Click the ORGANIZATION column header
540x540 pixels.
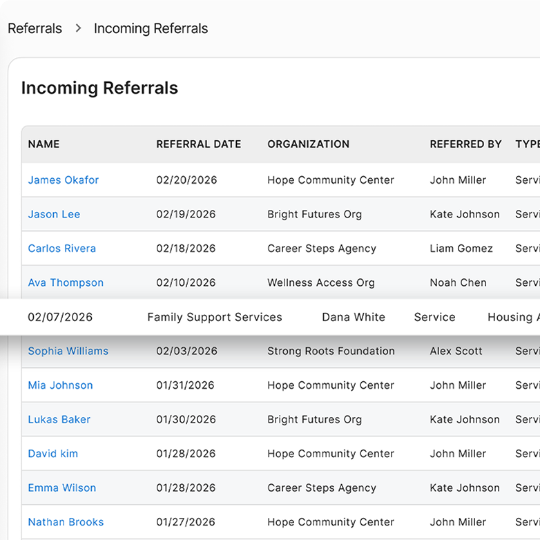tap(308, 144)
